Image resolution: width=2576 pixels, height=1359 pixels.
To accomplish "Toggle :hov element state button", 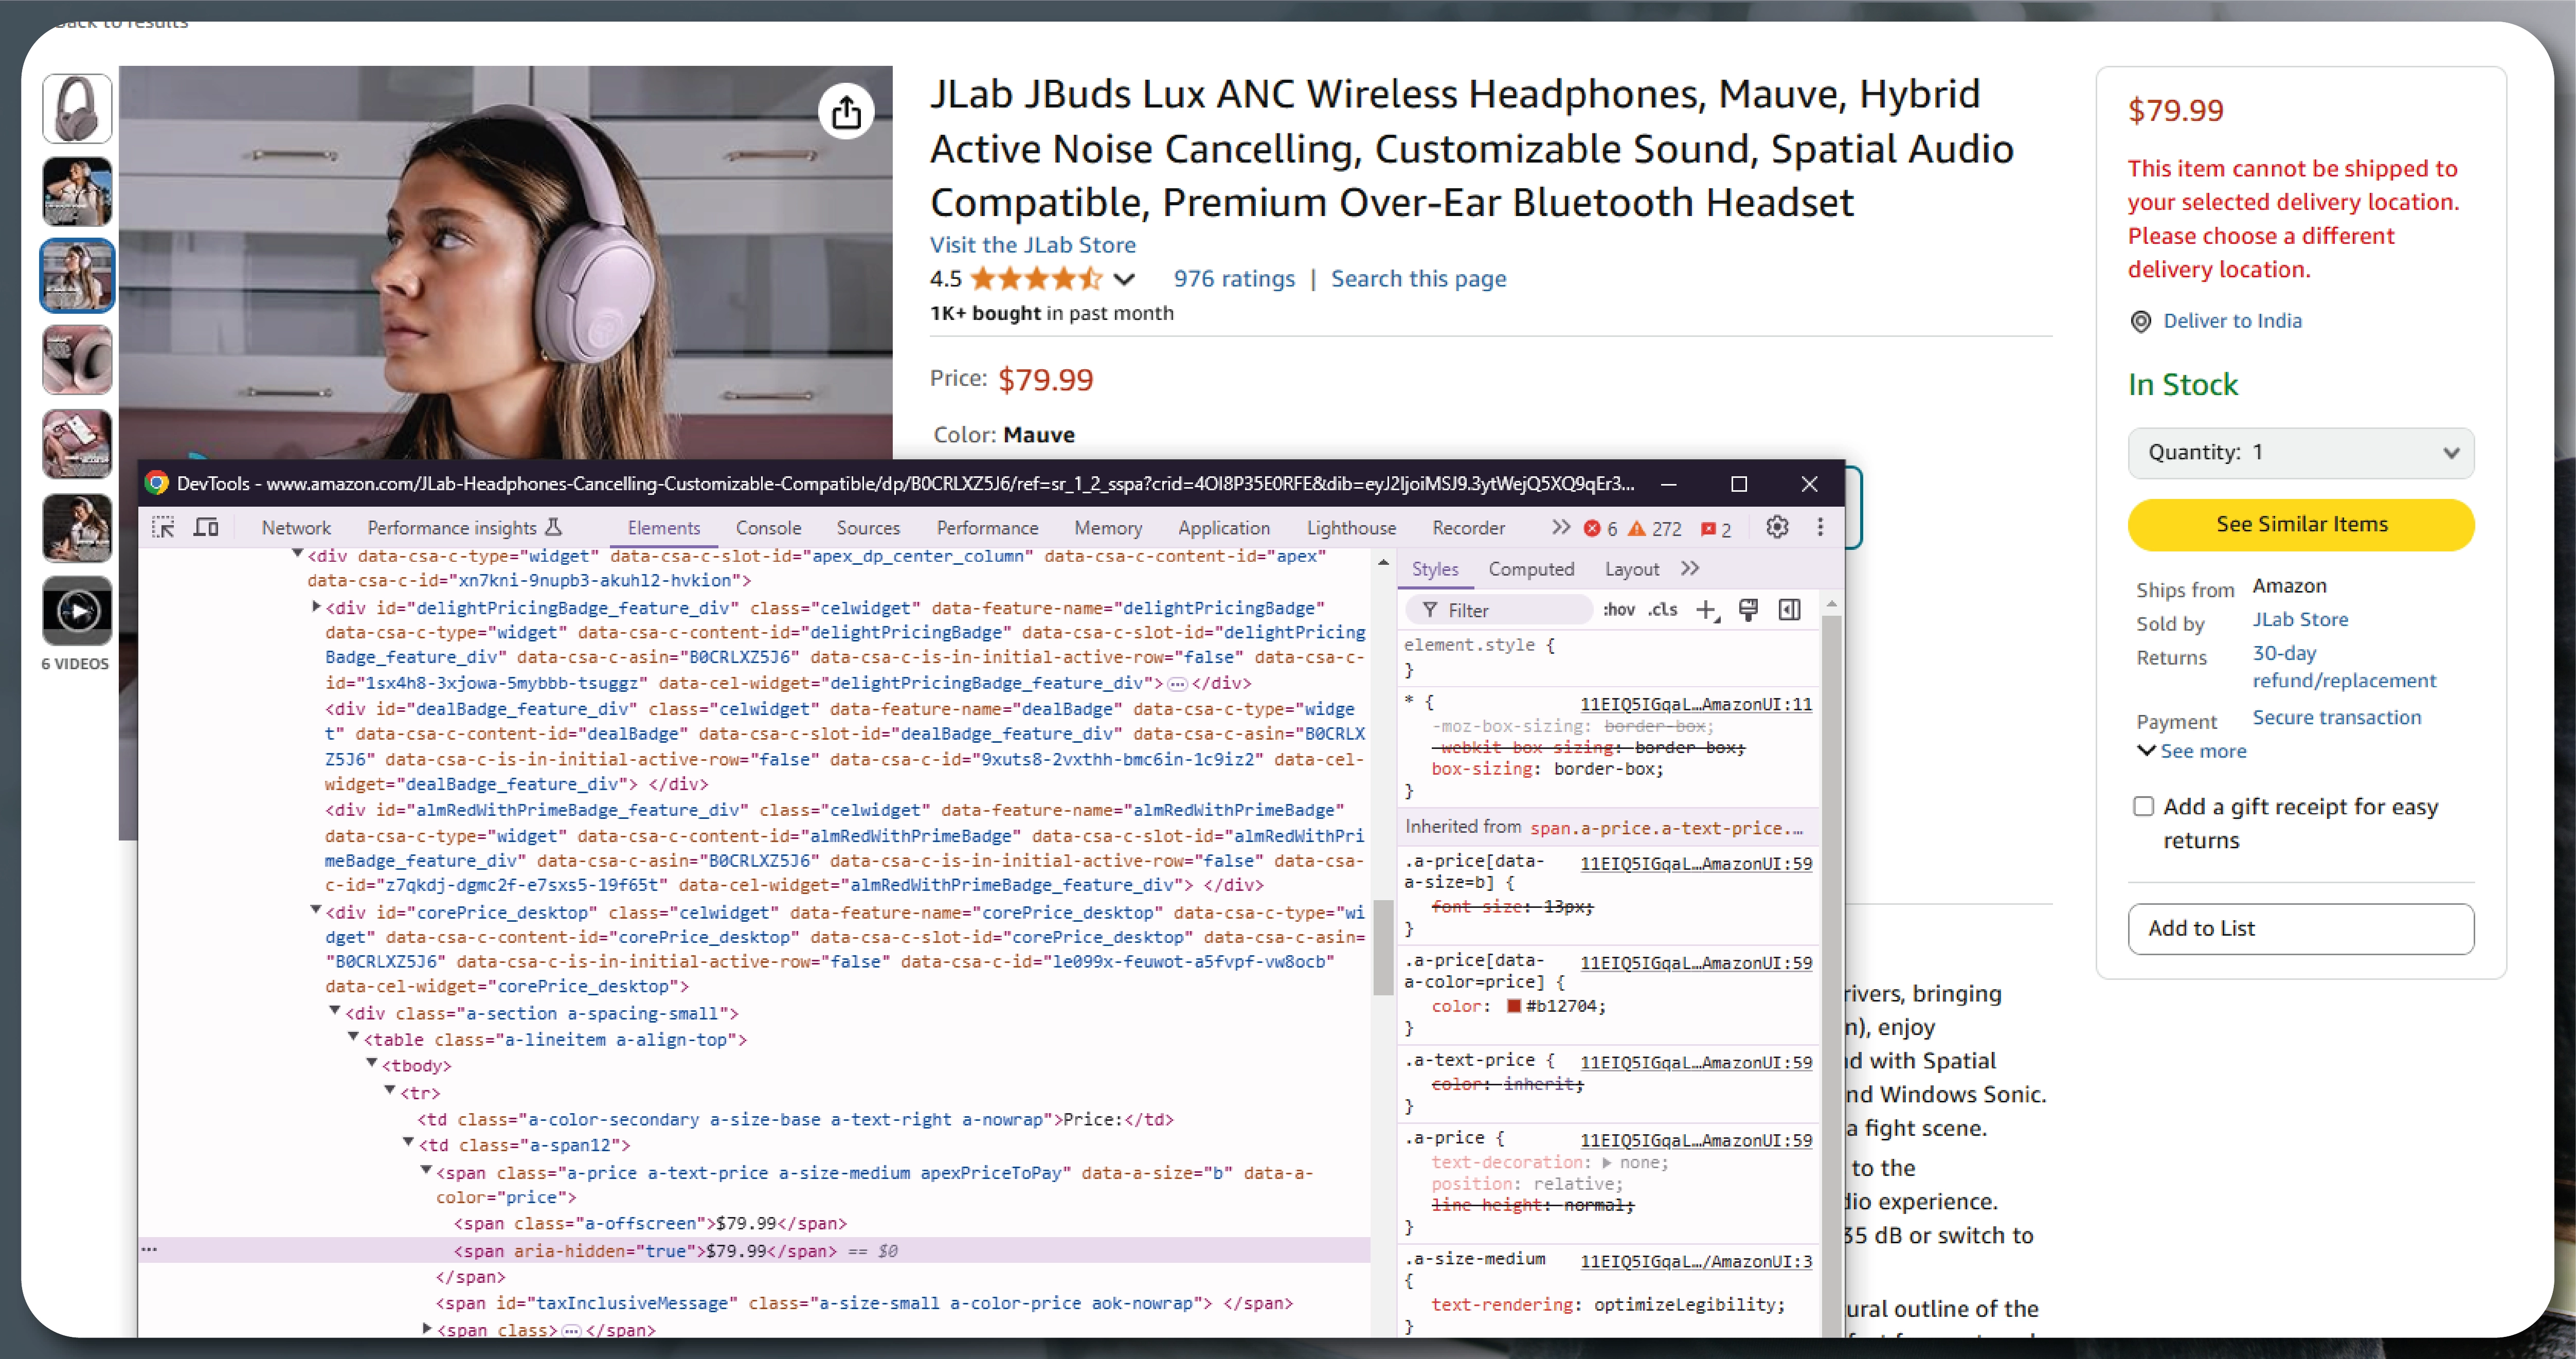I will (x=1619, y=610).
